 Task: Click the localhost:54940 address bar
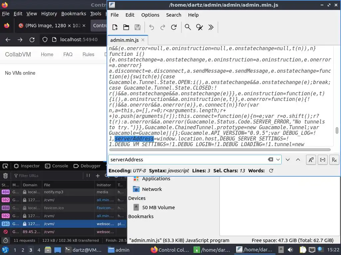point(79,40)
